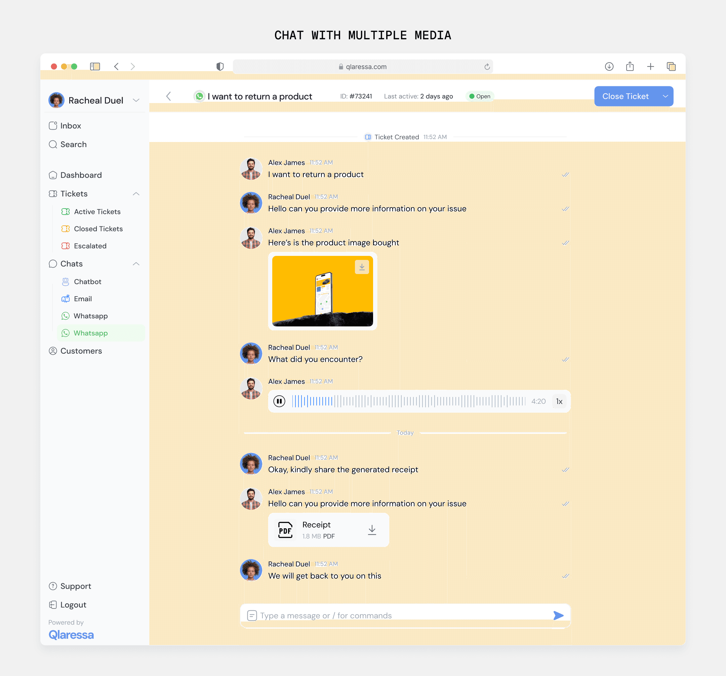Download the Receipt PDF
The width and height of the screenshot is (726, 676).
coord(372,530)
